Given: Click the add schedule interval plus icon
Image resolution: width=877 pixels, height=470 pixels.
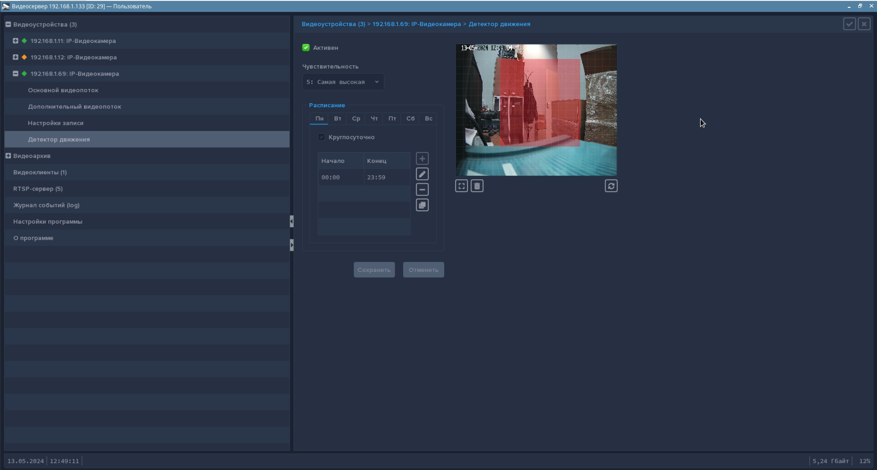Looking at the screenshot, I should click(422, 158).
